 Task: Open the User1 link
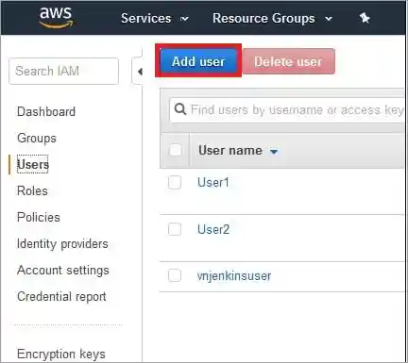click(x=213, y=182)
